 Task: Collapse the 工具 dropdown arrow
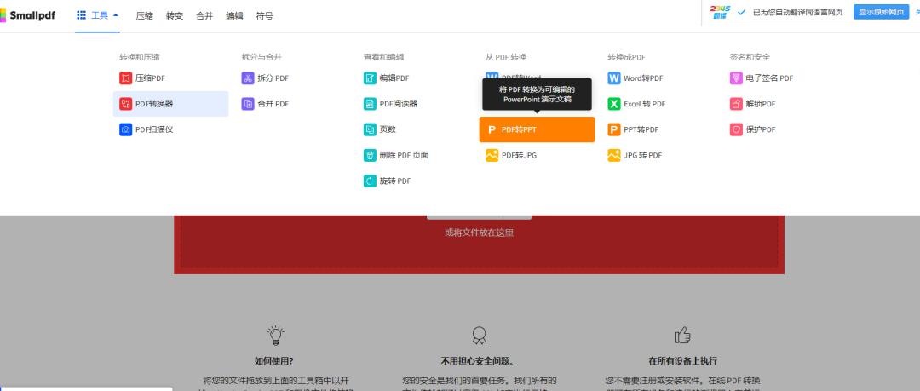[116, 15]
